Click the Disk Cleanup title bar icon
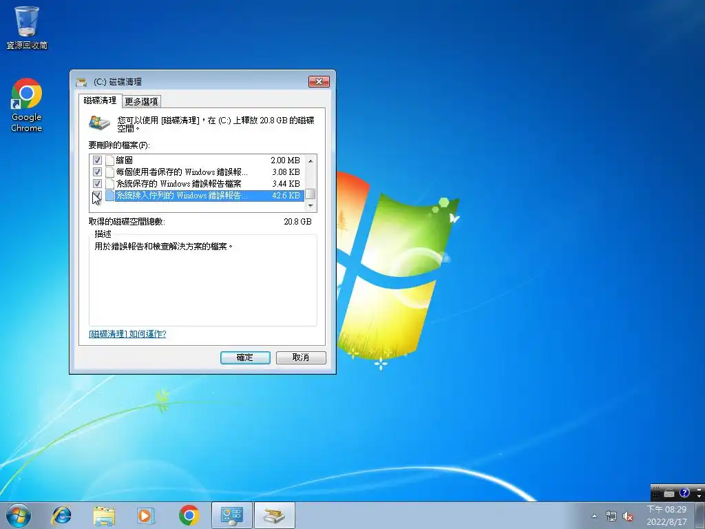 pyautogui.click(x=81, y=82)
